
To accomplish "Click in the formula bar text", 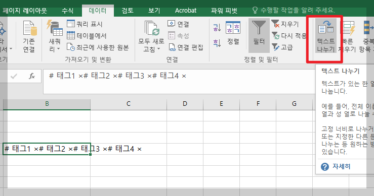I will pos(117,76).
